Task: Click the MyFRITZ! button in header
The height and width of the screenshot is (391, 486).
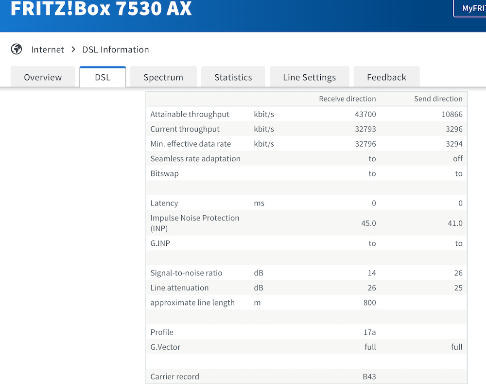Action: tap(470, 8)
